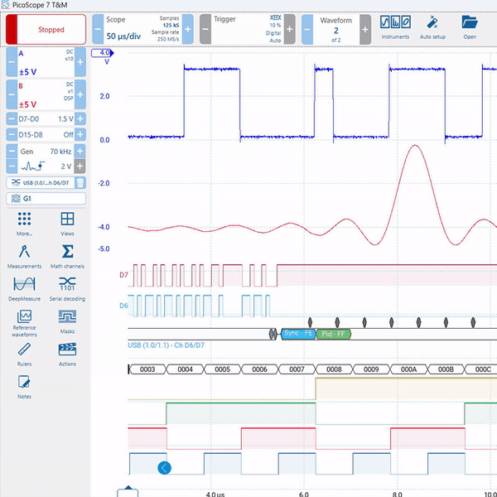This screenshot has width=497, height=497.
Task: Run Auto setup
Action: point(432,27)
